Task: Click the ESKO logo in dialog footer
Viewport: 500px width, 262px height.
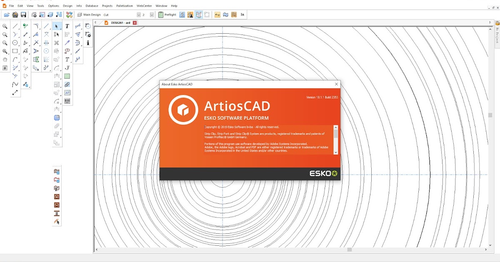Action: (x=323, y=173)
